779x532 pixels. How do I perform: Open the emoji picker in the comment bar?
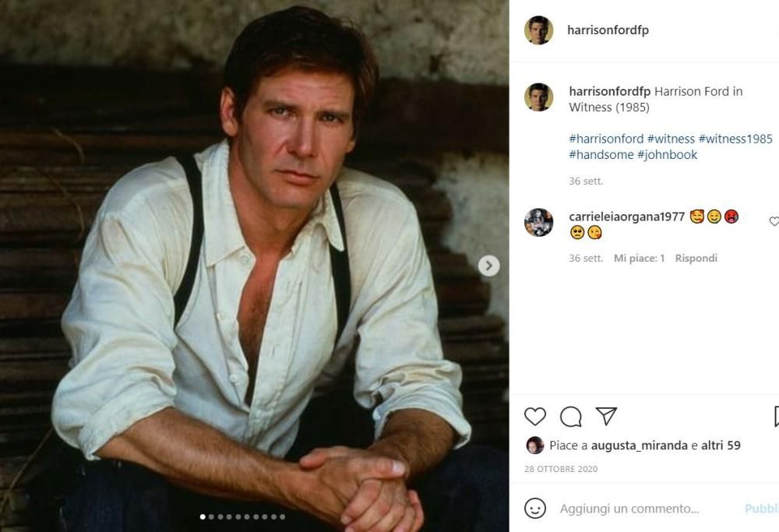pos(537,508)
